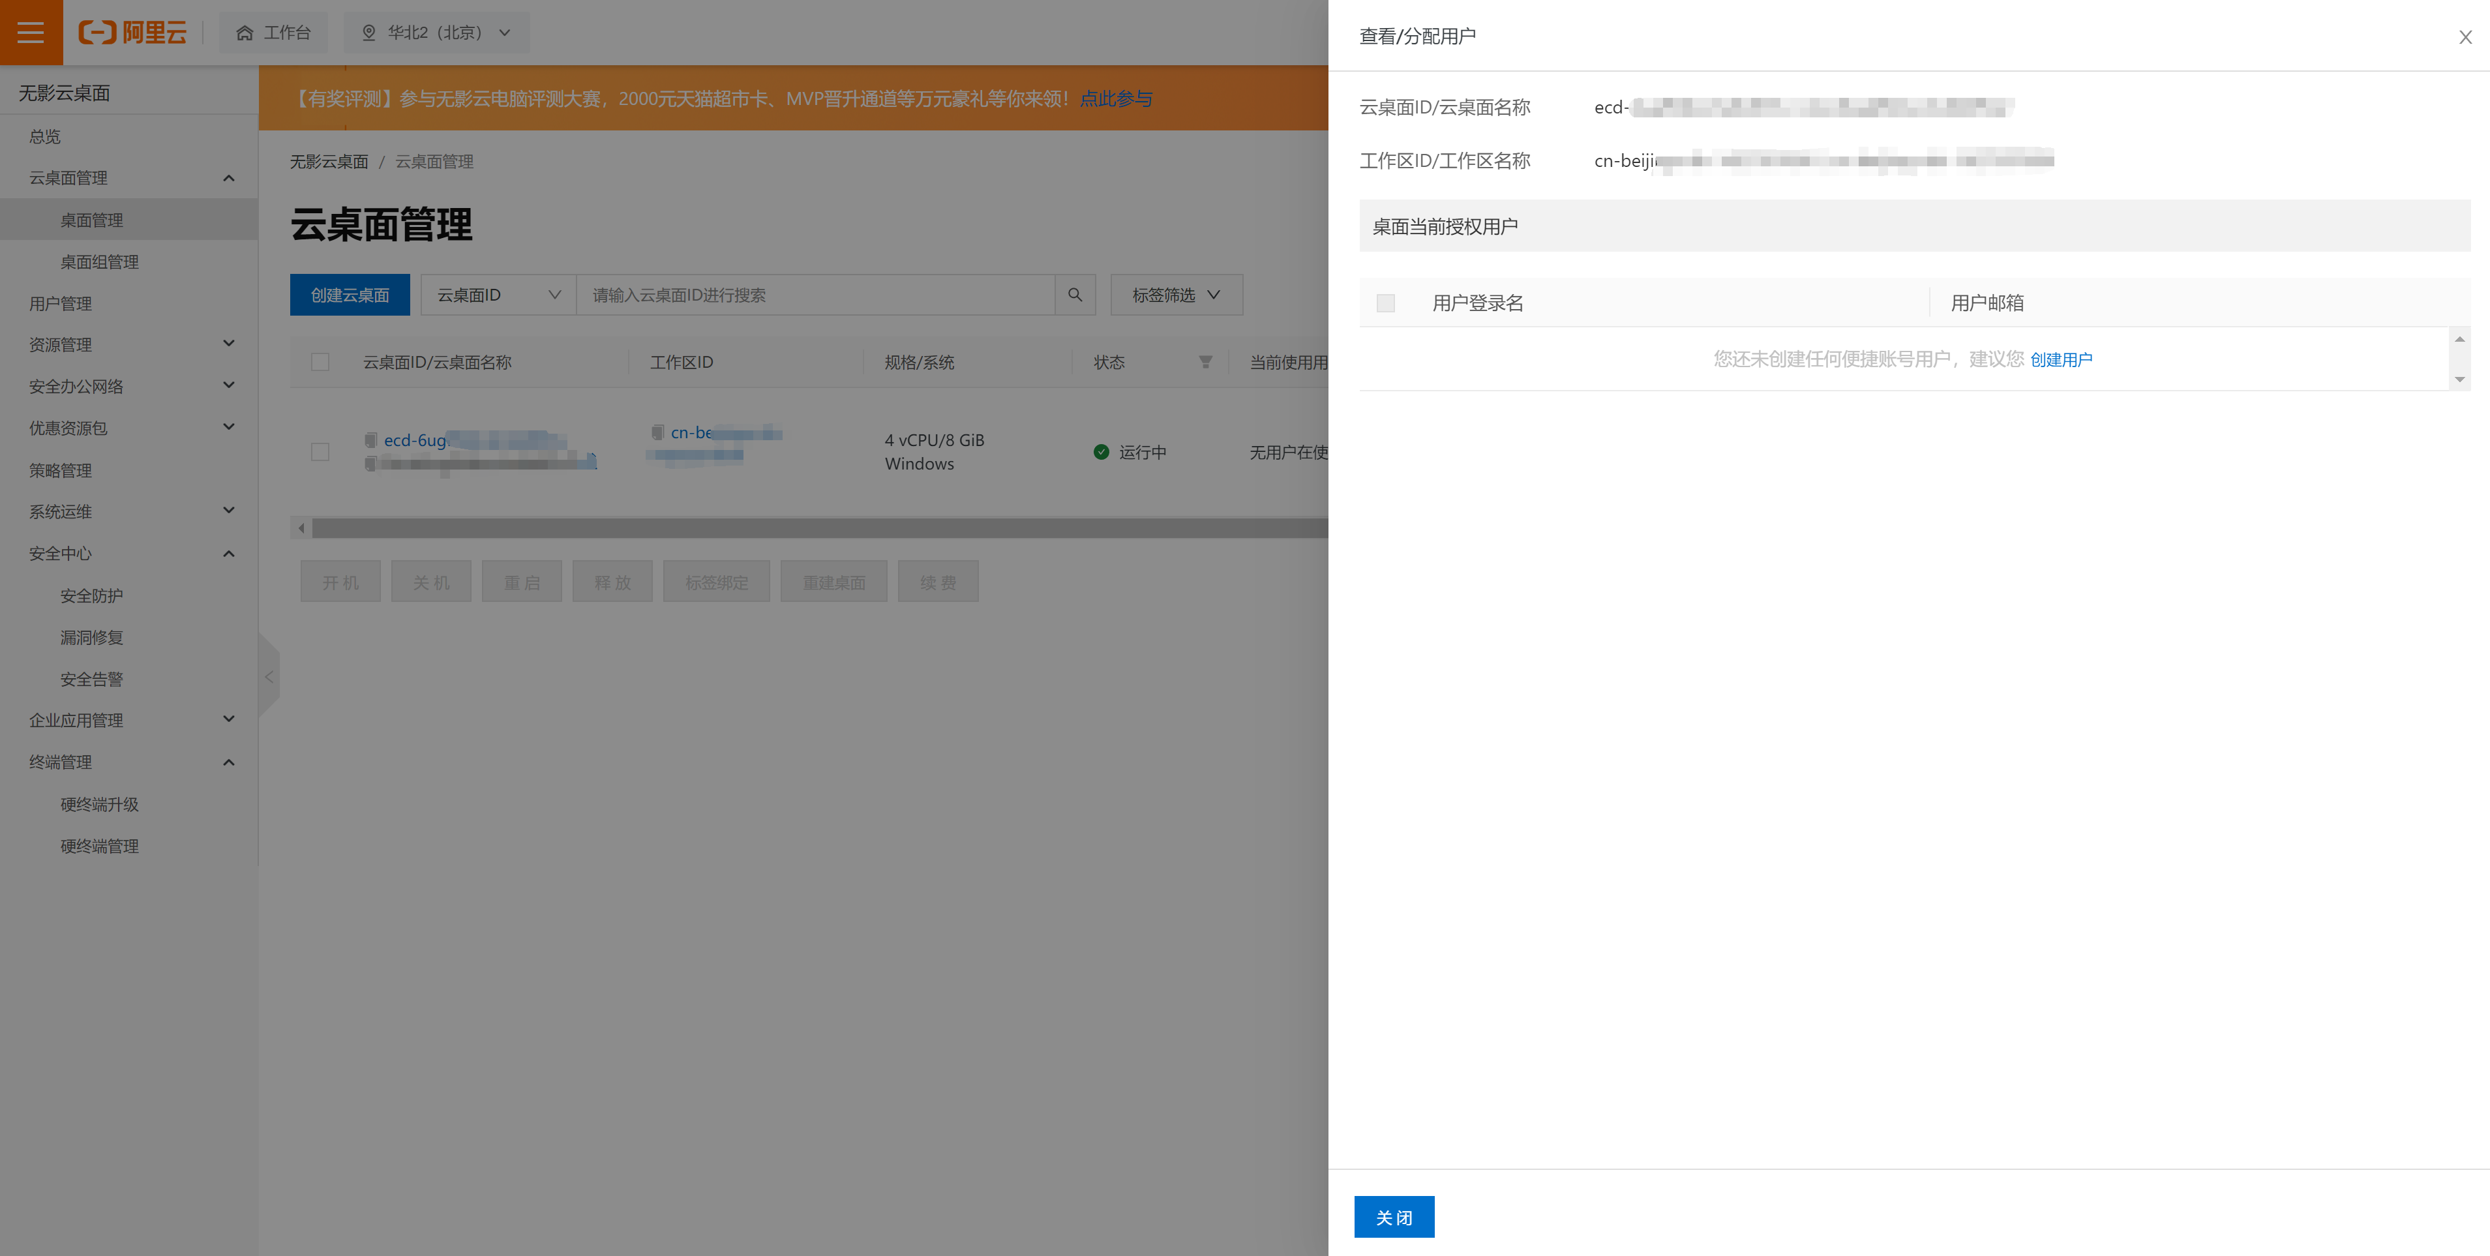
Task: Tick the table header select-all checkbox
Action: tap(320, 362)
